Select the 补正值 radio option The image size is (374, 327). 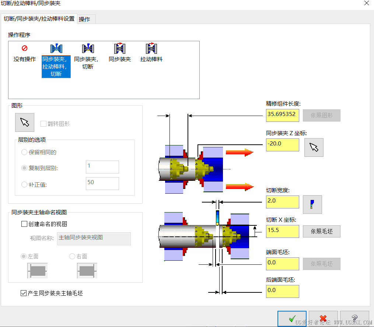pos(24,184)
